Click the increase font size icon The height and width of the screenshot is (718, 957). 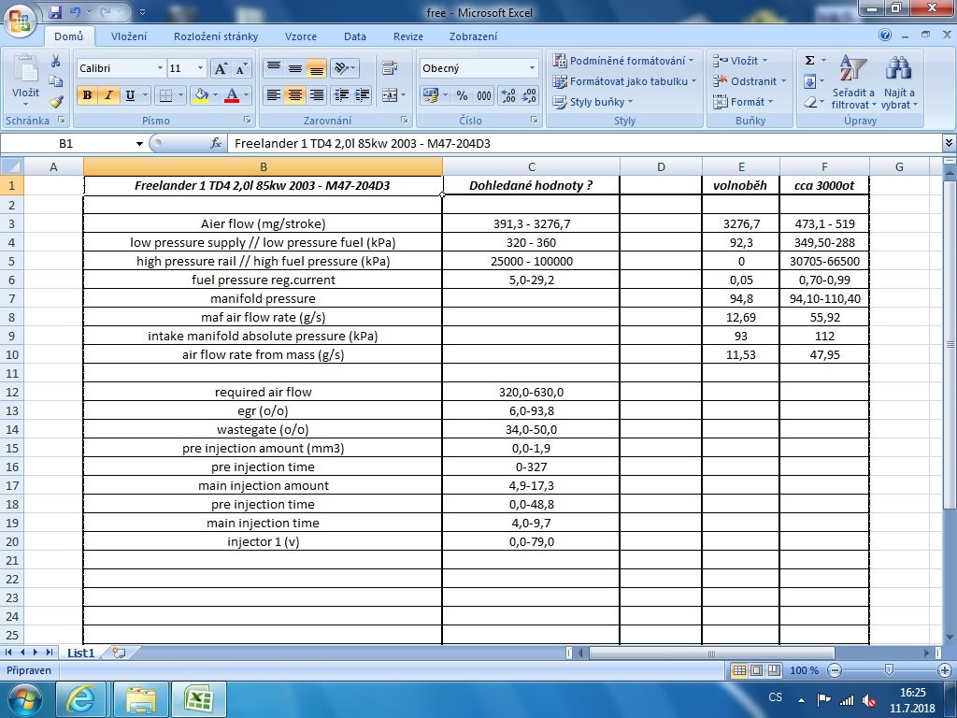point(221,69)
